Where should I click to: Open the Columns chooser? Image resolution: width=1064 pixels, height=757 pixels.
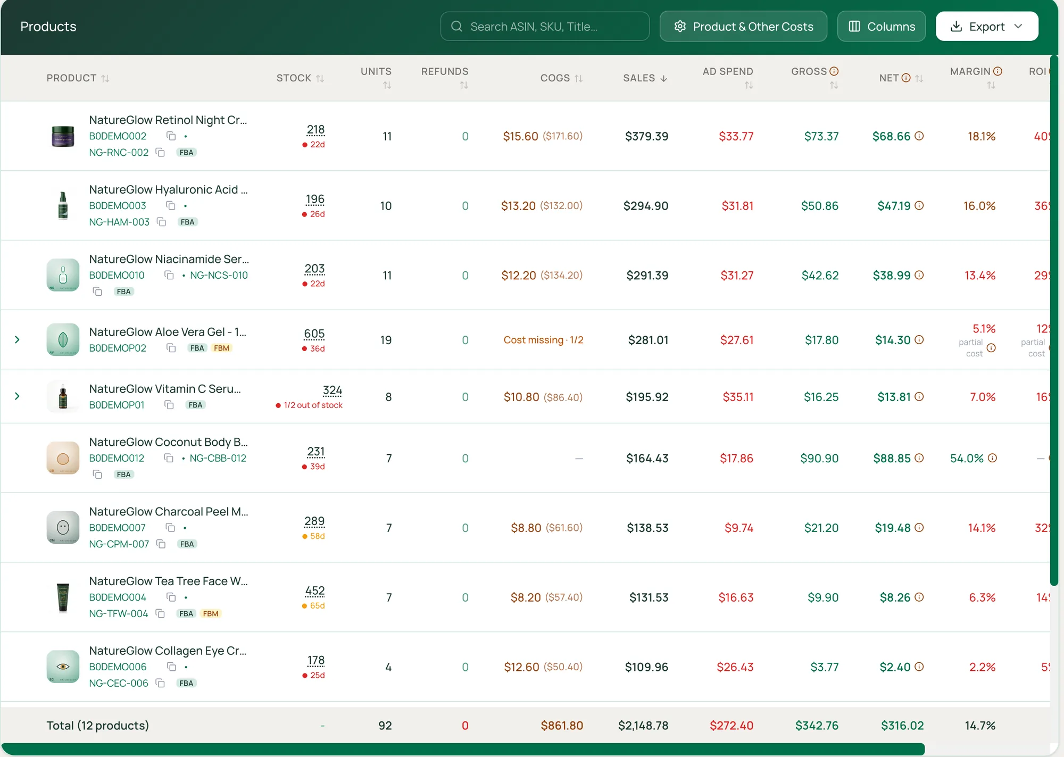pyautogui.click(x=882, y=26)
